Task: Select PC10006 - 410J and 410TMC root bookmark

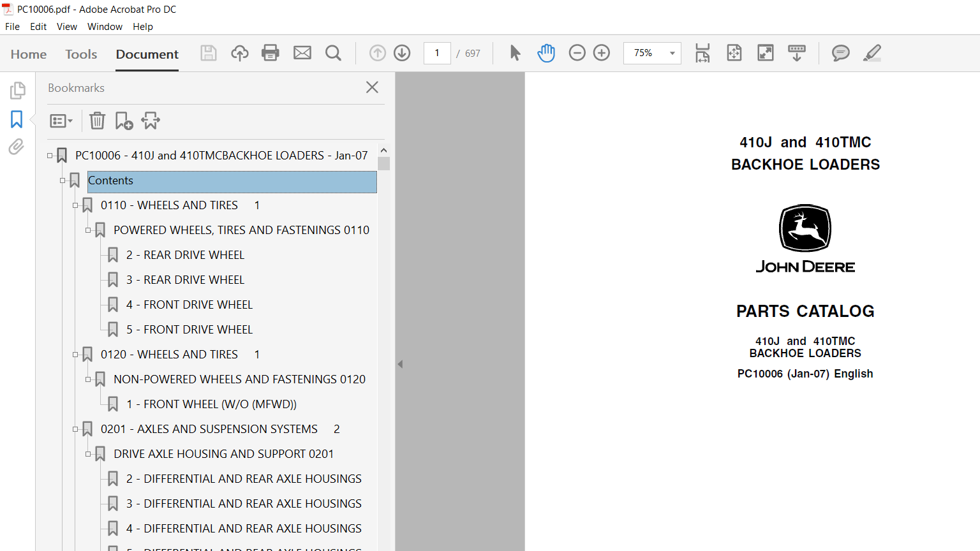Action: pos(221,156)
